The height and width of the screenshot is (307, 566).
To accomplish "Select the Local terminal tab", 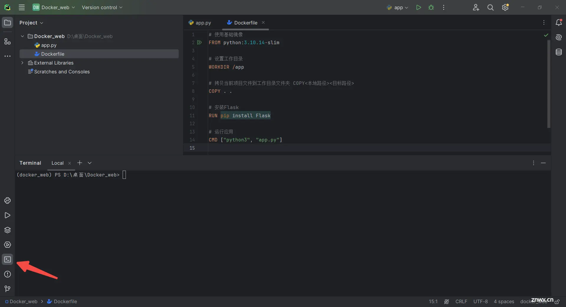I will click(57, 163).
